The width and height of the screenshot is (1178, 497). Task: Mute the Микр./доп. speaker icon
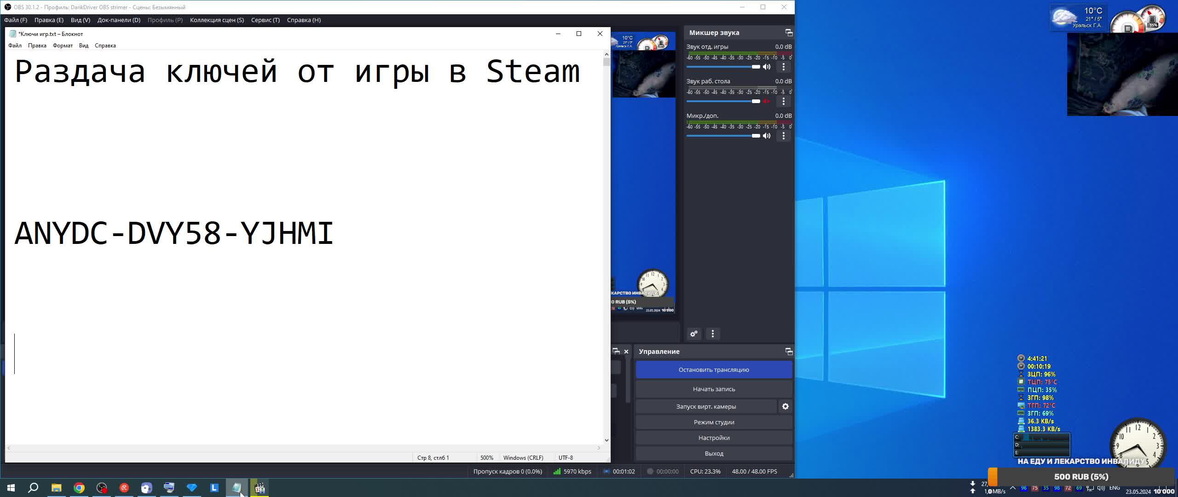(x=767, y=136)
